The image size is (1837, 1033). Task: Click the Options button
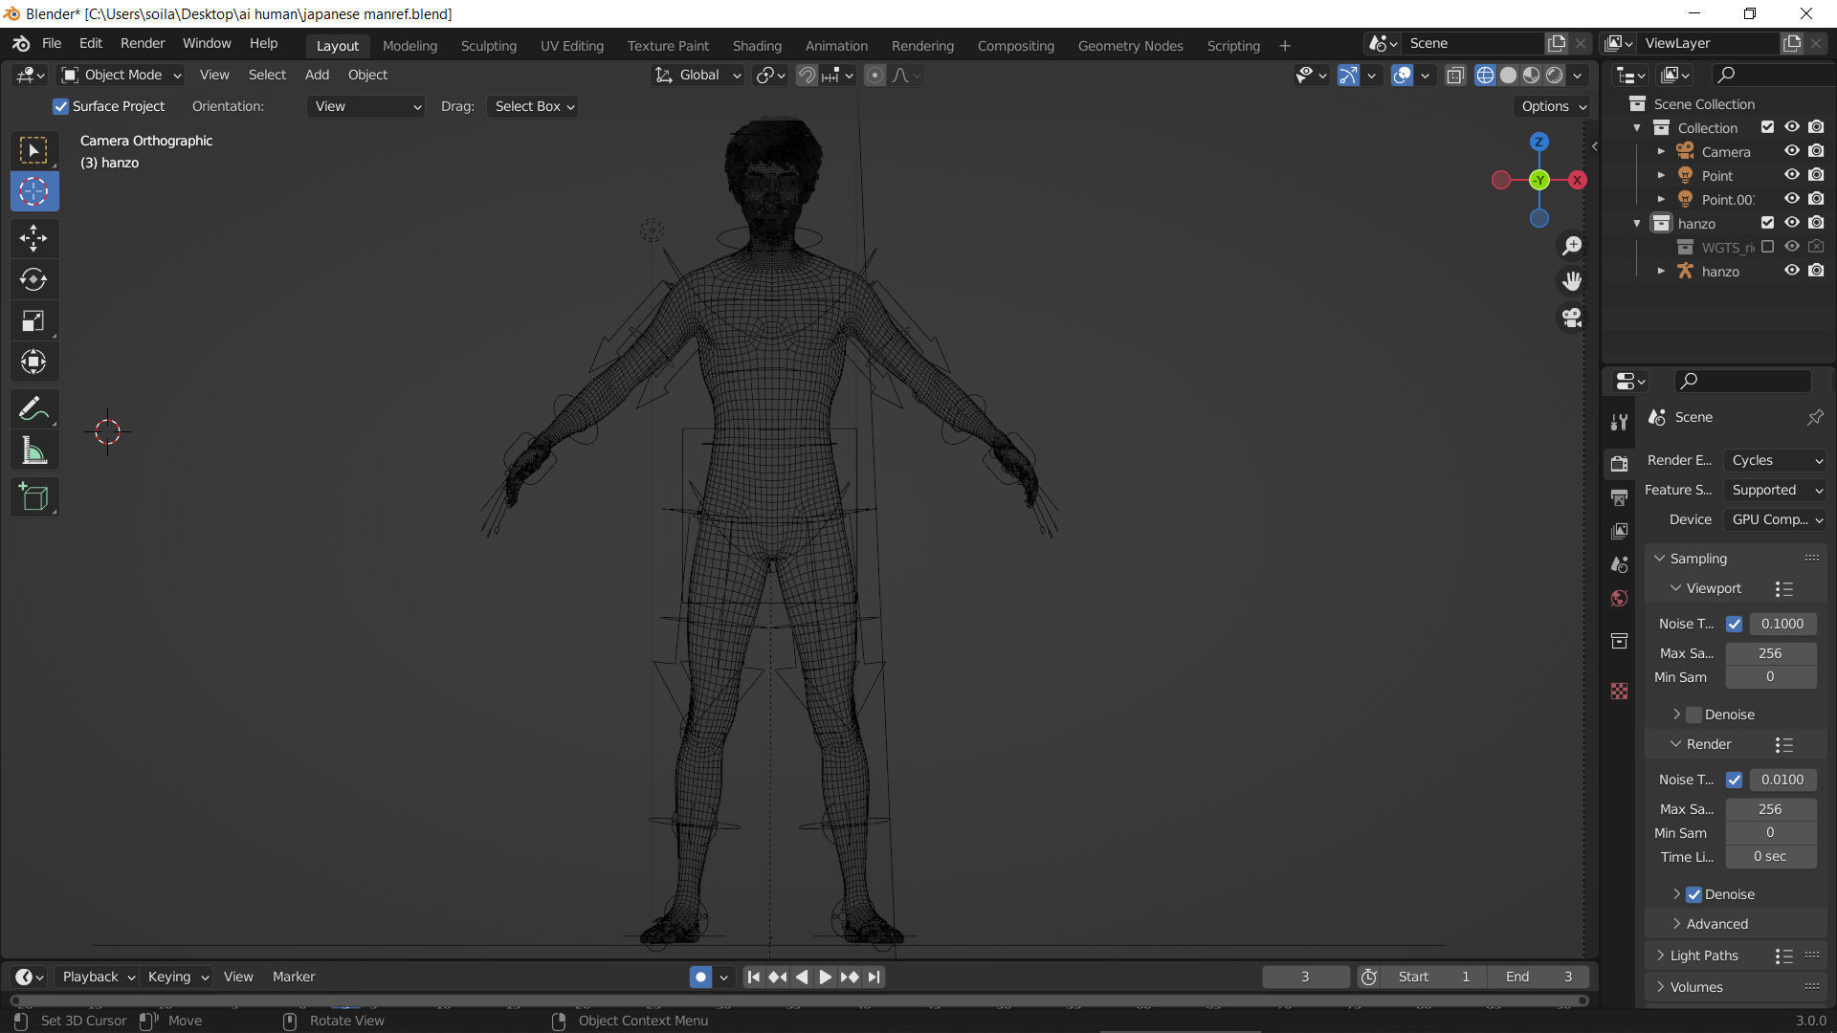pyautogui.click(x=1553, y=106)
